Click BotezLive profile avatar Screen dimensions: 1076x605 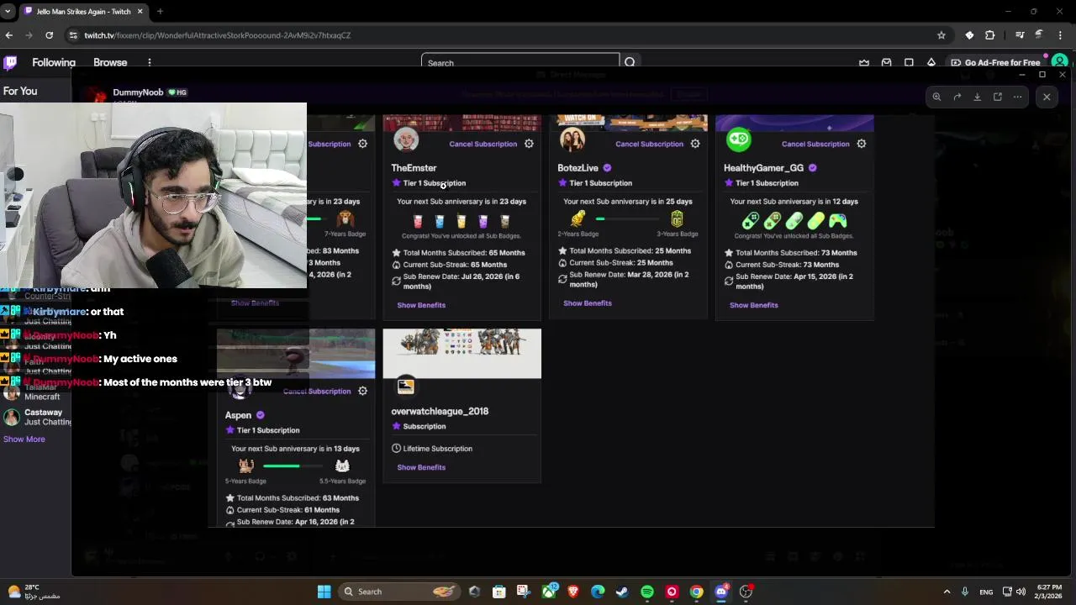click(x=572, y=139)
